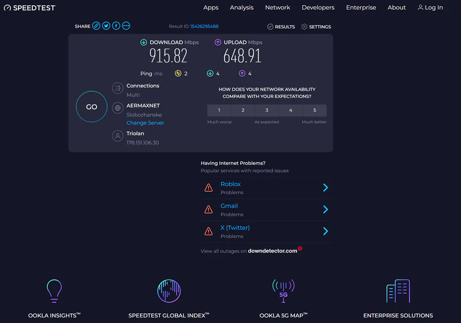The width and height of the screenshot is (461, 323).
Task: Click SPEEDTEST GLOBAL INDEX caption
Action: coord(169,315)
